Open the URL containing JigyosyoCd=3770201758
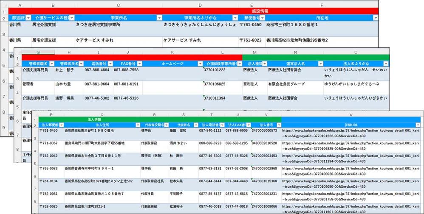This screenshot has height=214, width=424. (x=351, y=197)
